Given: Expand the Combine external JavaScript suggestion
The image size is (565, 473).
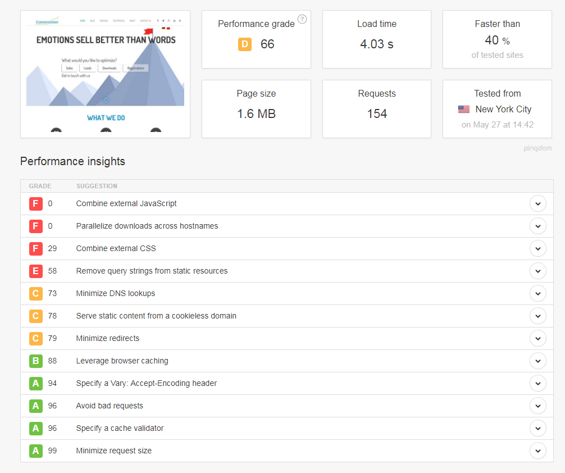Looking at the screenshot, I should pyautogui.click(x=538, y=204).
